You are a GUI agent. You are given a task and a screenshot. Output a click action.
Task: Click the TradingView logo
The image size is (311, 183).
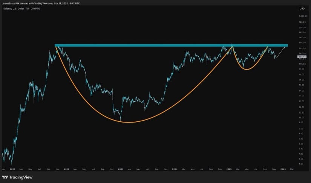coord(5,177)
